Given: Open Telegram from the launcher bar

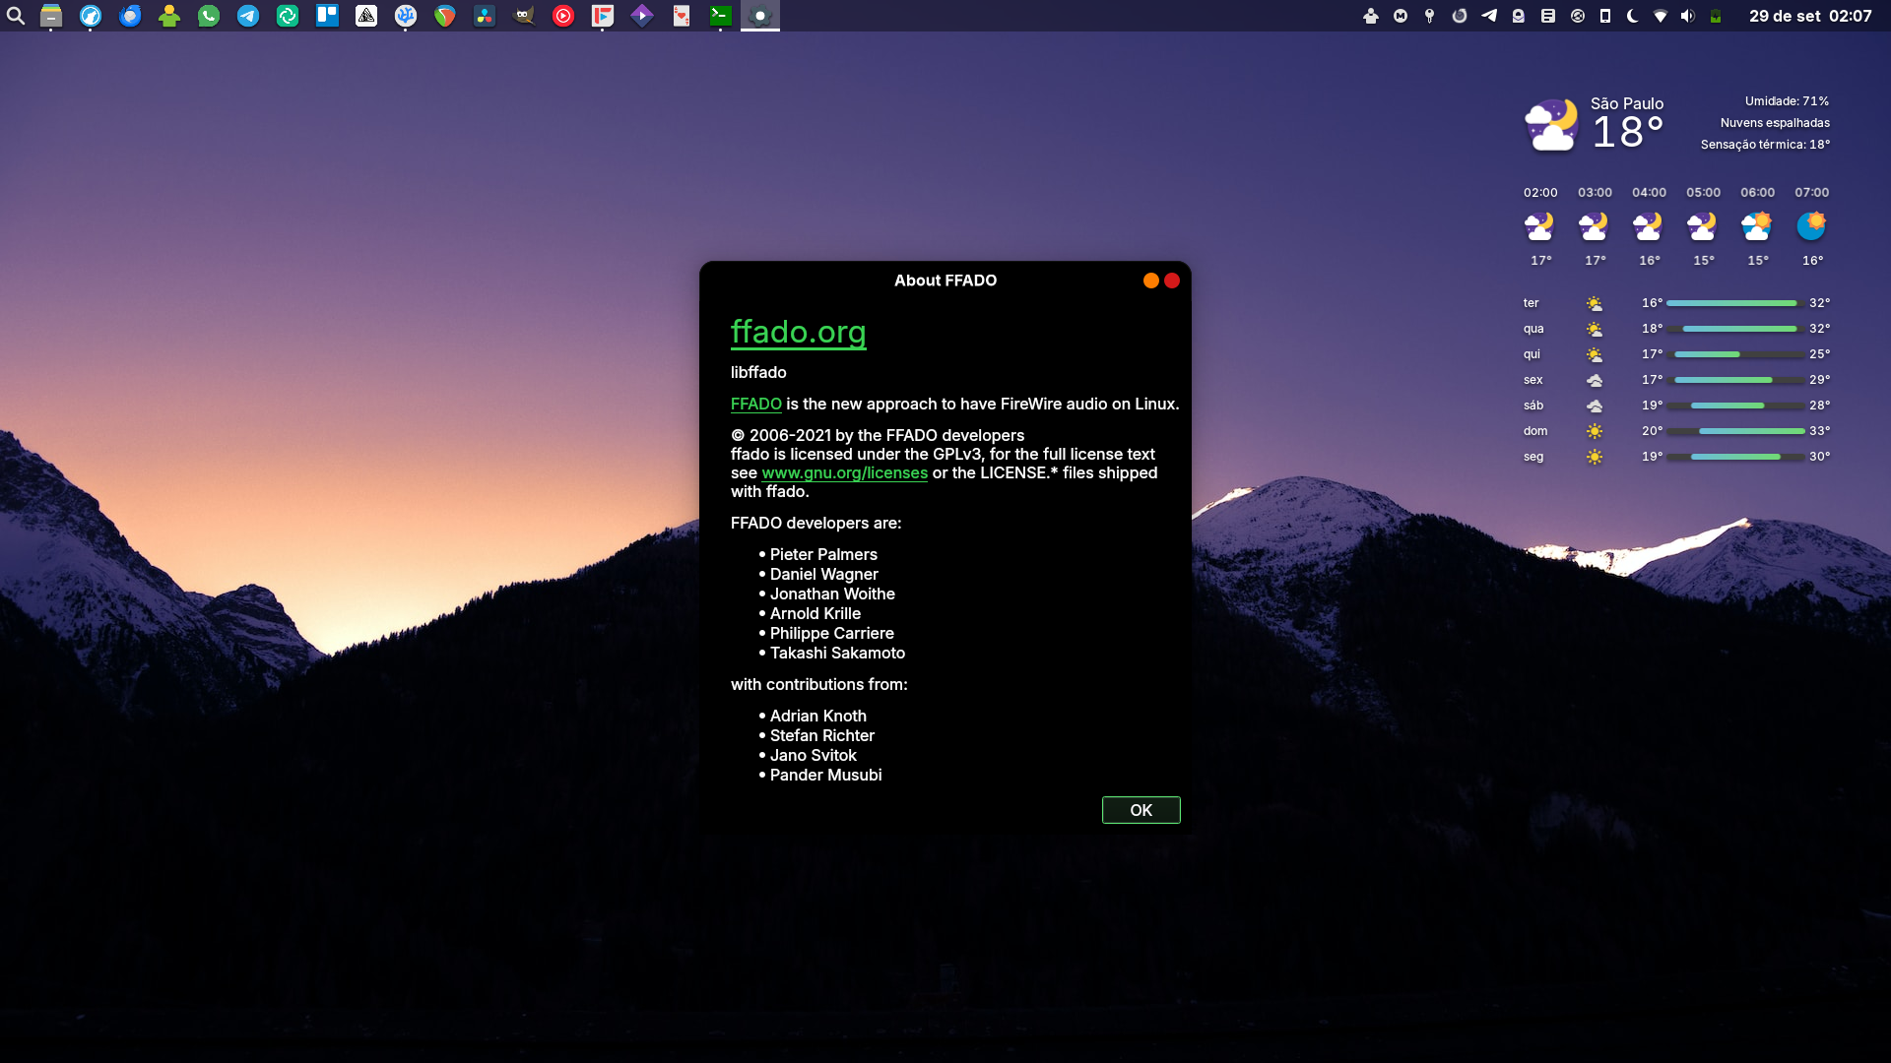Looking at the screenshot, I should tap(248, 16).
